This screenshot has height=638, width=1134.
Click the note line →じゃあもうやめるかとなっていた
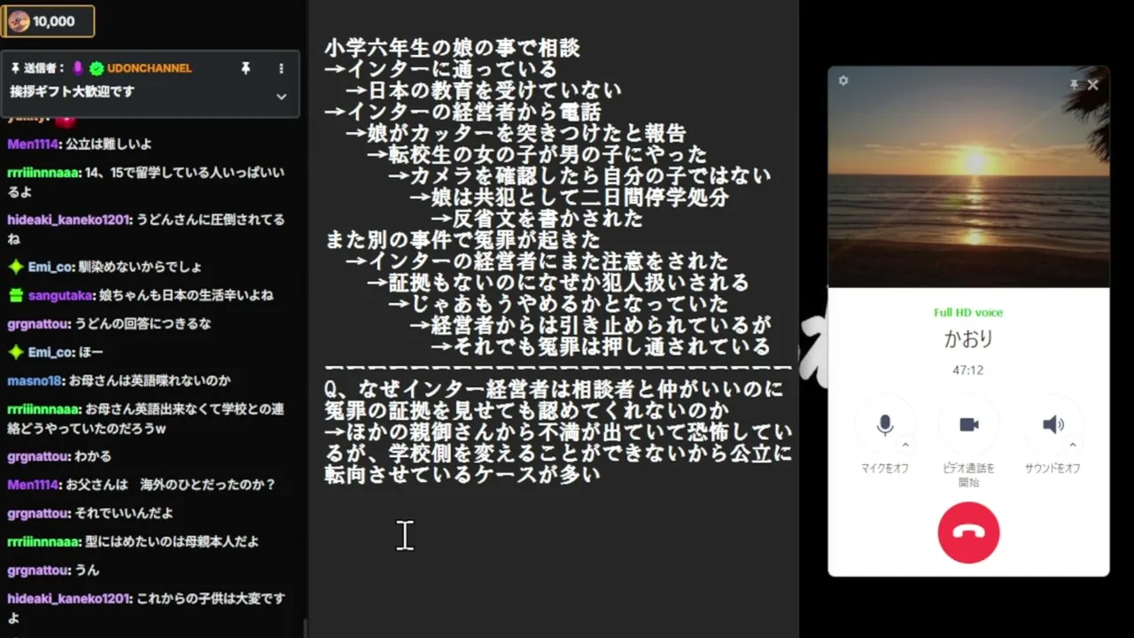point(558,303)
